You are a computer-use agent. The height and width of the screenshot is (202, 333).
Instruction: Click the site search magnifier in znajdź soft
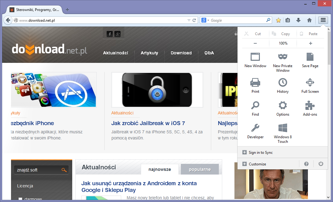(64, 170)
